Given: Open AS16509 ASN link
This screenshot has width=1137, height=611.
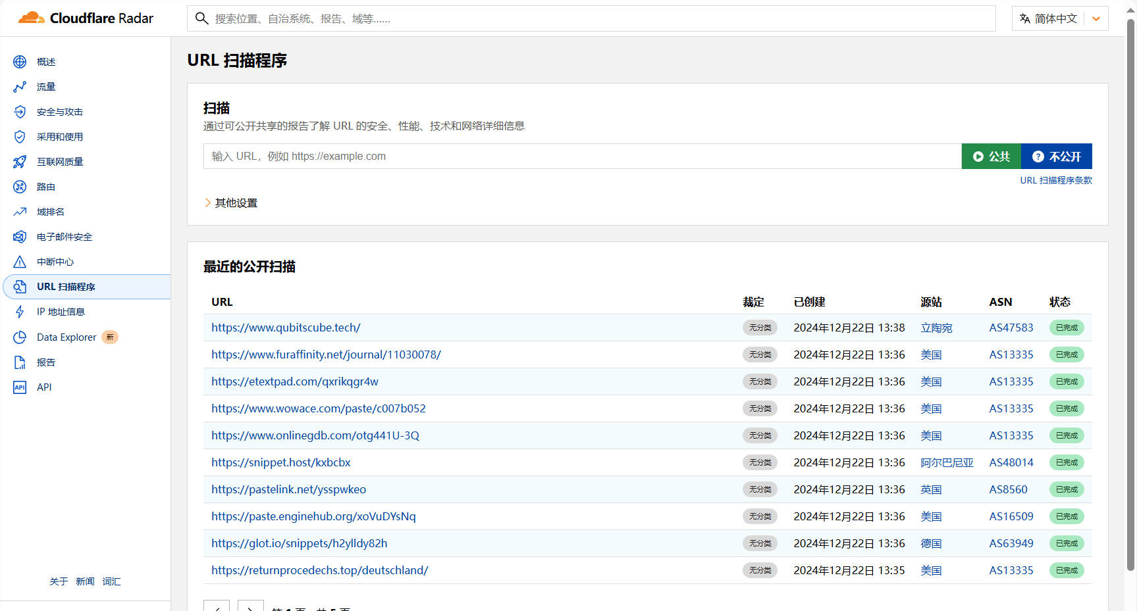Looking at the screenshot, I should [x=1011, y=516].
